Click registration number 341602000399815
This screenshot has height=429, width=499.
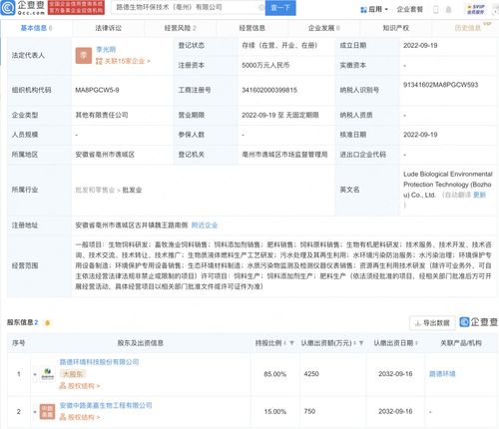pyautogui.click(x=269, y=90)
